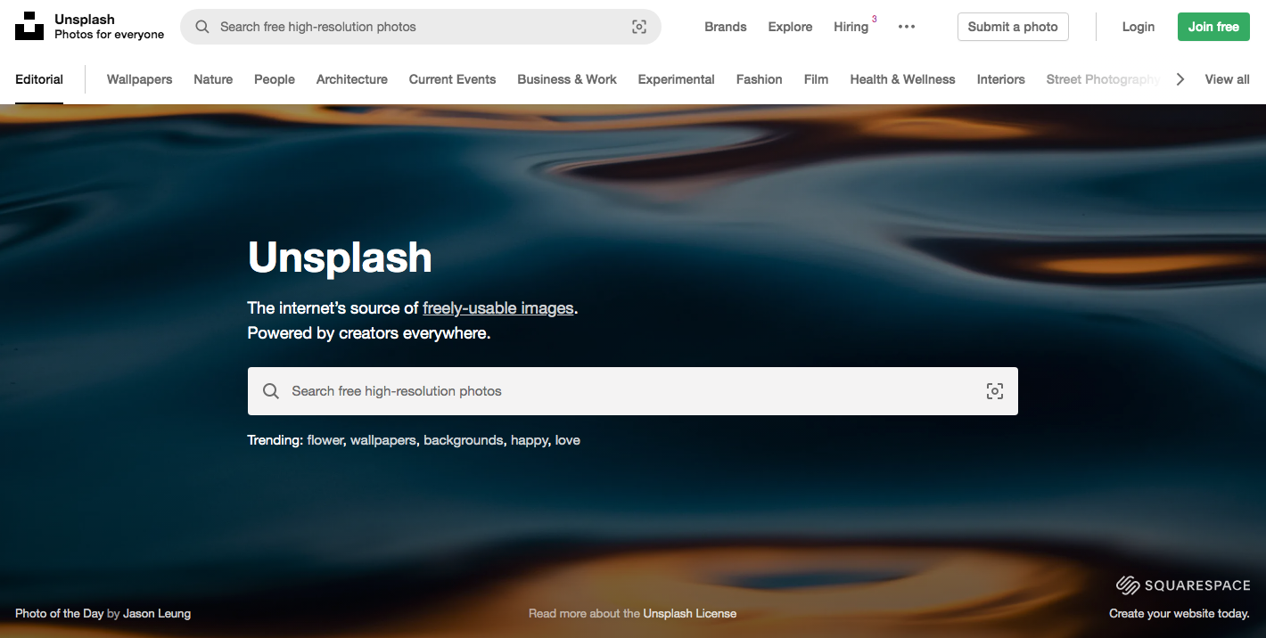Open the Film topic
Image resolution: width=1266 pixels, height=638 pixels.
tap(816, 79)
